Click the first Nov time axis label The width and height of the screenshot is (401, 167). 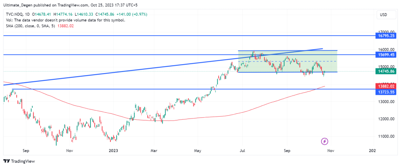pos(69,151)
